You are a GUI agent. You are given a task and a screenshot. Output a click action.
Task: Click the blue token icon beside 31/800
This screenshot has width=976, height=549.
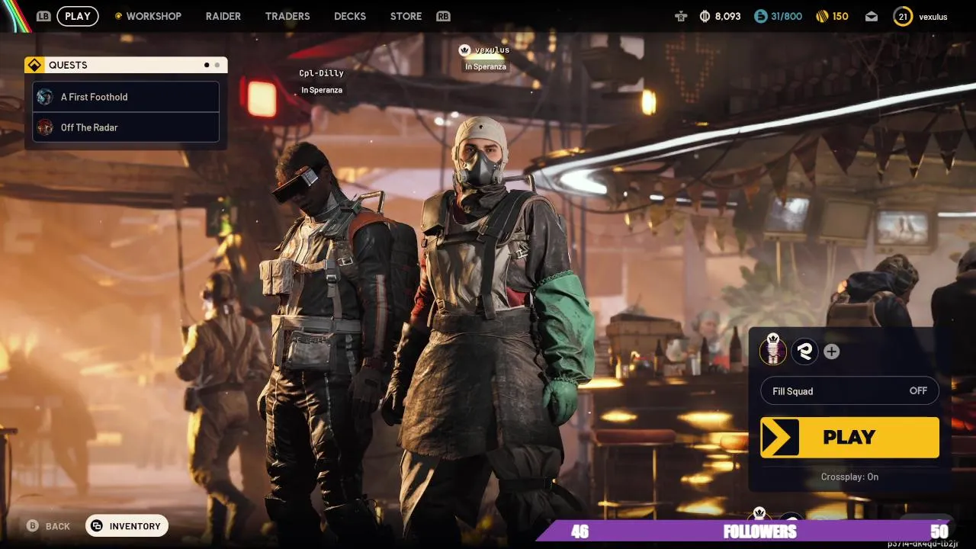[x=760, y=16]
